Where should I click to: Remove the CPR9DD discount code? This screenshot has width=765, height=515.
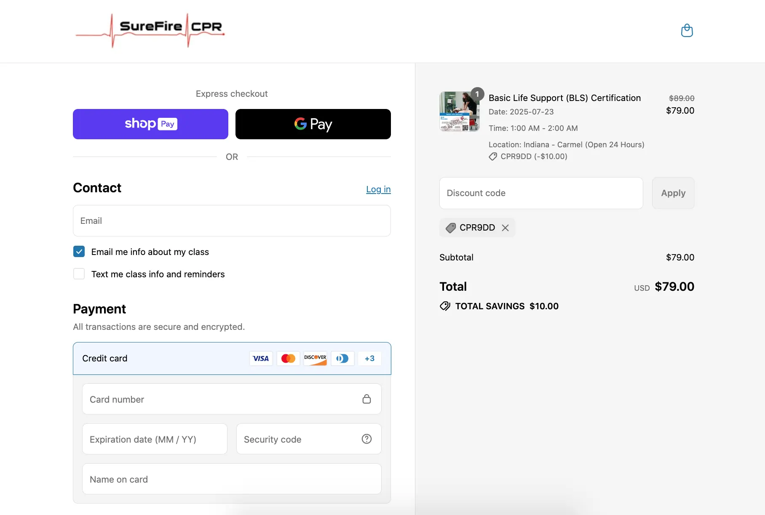(x=505, y=228)
